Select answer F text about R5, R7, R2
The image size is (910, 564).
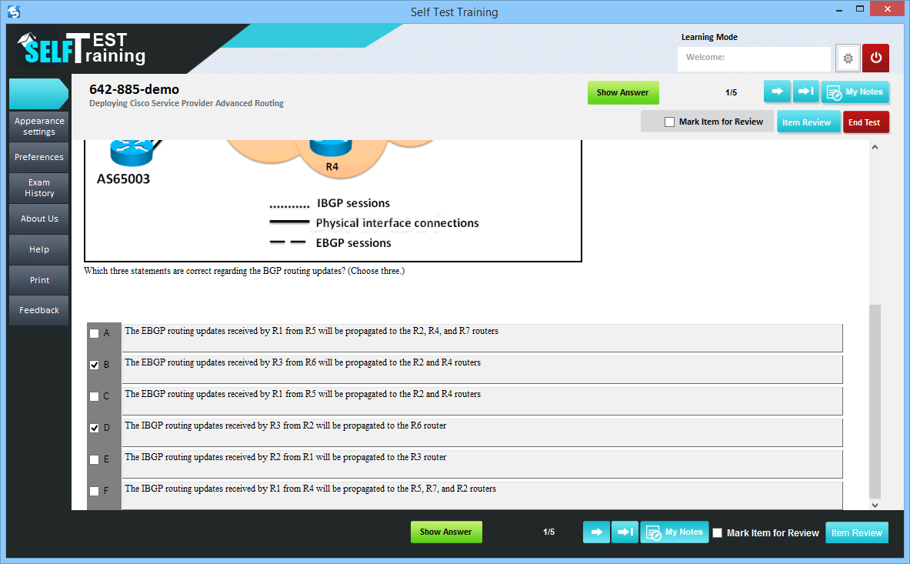tap(311, 489)
